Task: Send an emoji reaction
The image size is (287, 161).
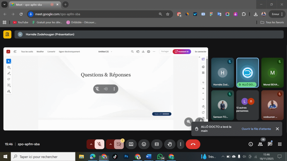Action: pyautogui.click(x=144, y=144)
